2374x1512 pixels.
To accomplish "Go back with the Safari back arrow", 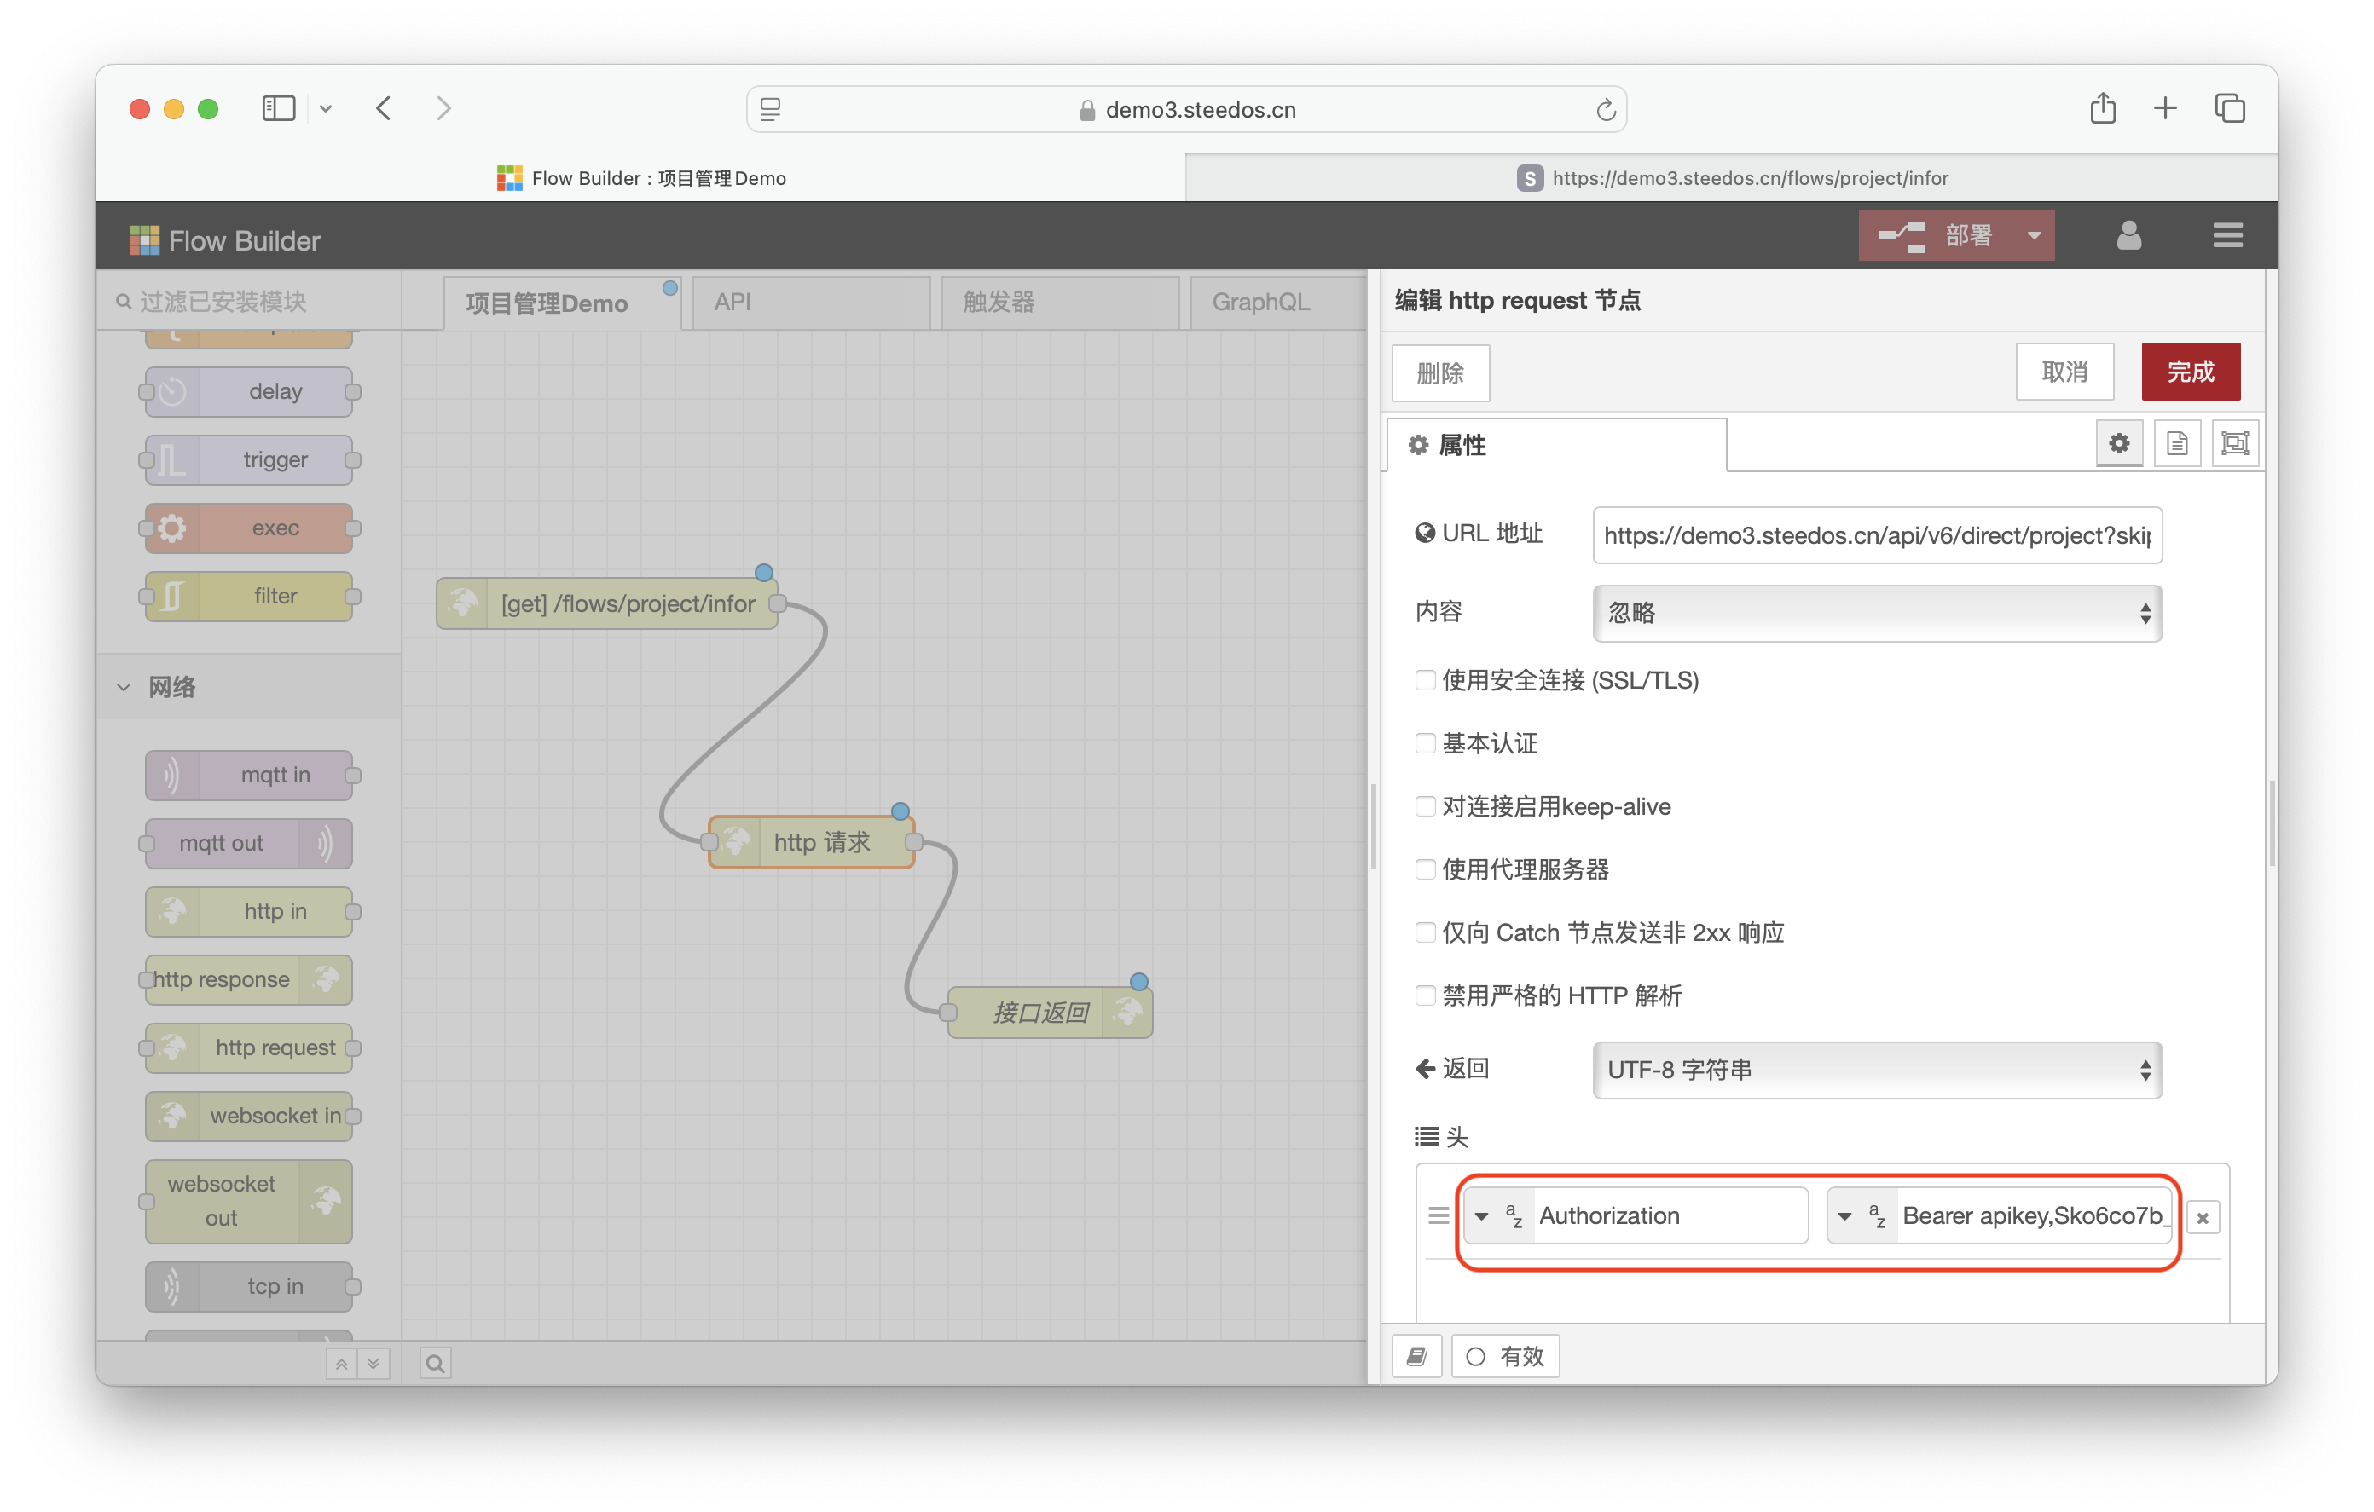I will click(384, 108).
